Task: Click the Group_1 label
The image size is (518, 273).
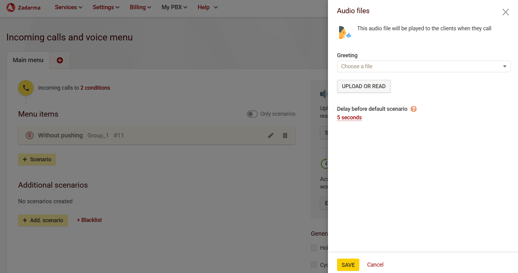Action: [x=98, y=135]
